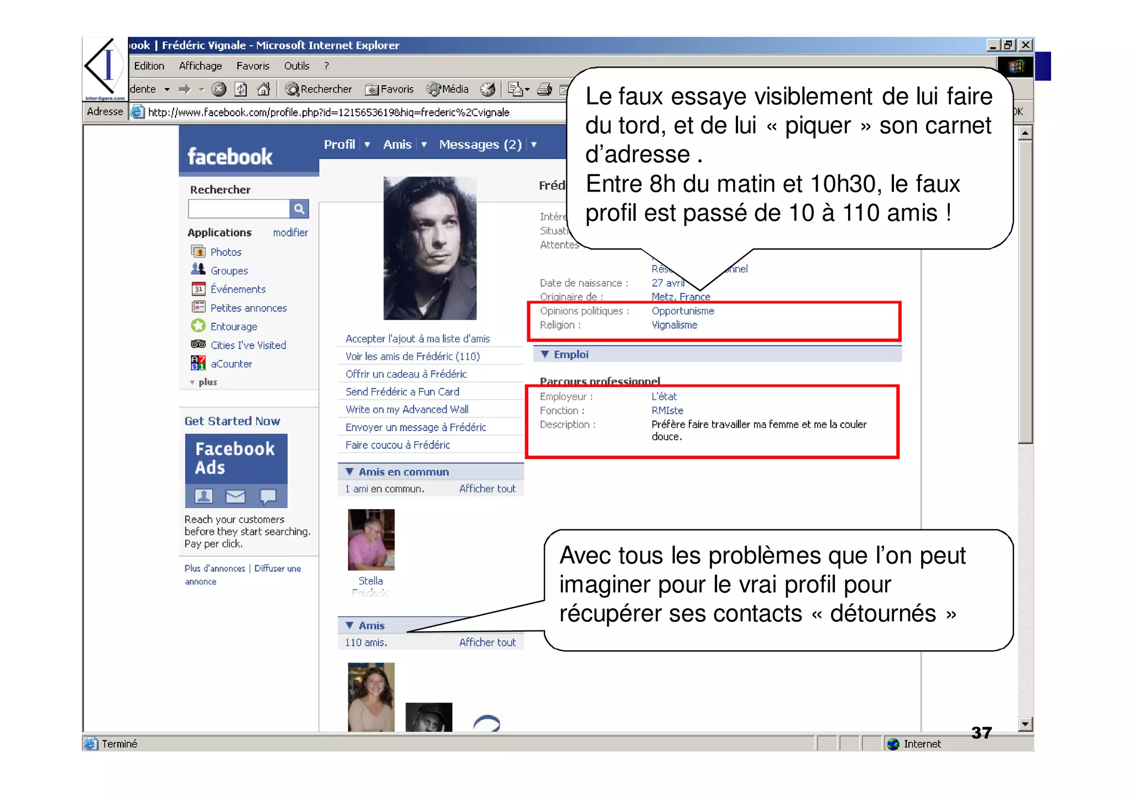Open the ? help menu
Viewport: 1133px width, 801px height.
click(326, 66)
